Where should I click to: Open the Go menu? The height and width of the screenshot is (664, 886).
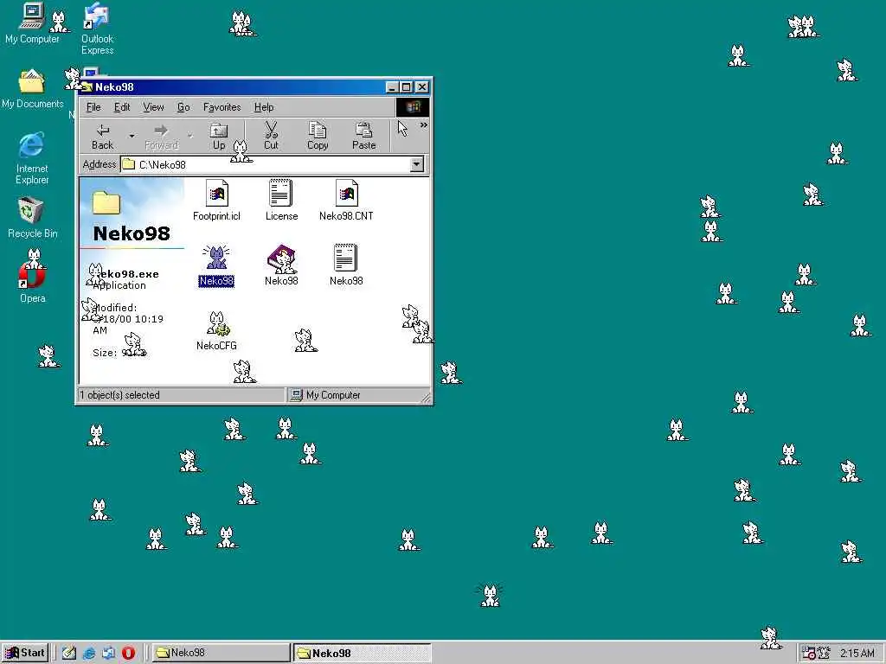coord(183,107)
